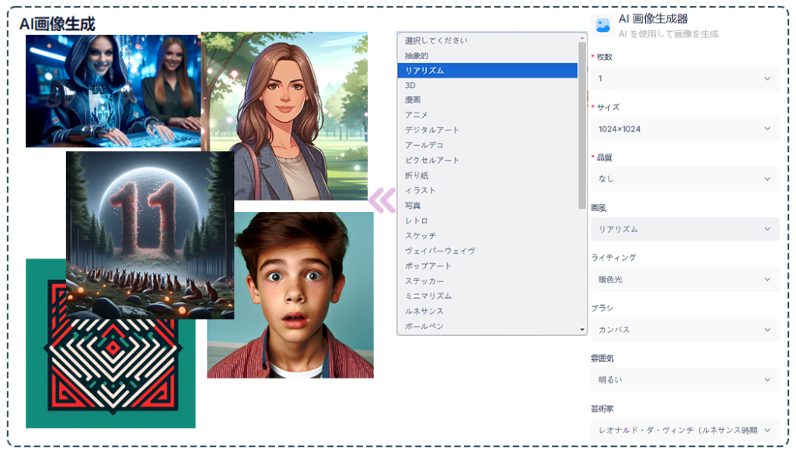The width and height of the screenshot is (796, 454).
Task: Select アニメ from the style list
Action: 417,115
